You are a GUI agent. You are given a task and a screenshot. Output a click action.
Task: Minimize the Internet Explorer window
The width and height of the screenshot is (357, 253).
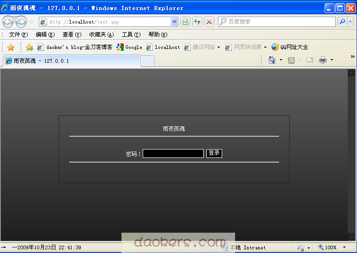point(329,8)
